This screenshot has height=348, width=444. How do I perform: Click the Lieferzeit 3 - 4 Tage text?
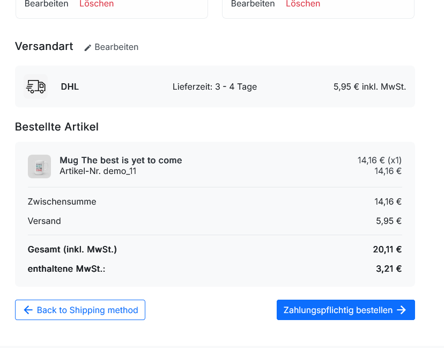tap(214, 87)
